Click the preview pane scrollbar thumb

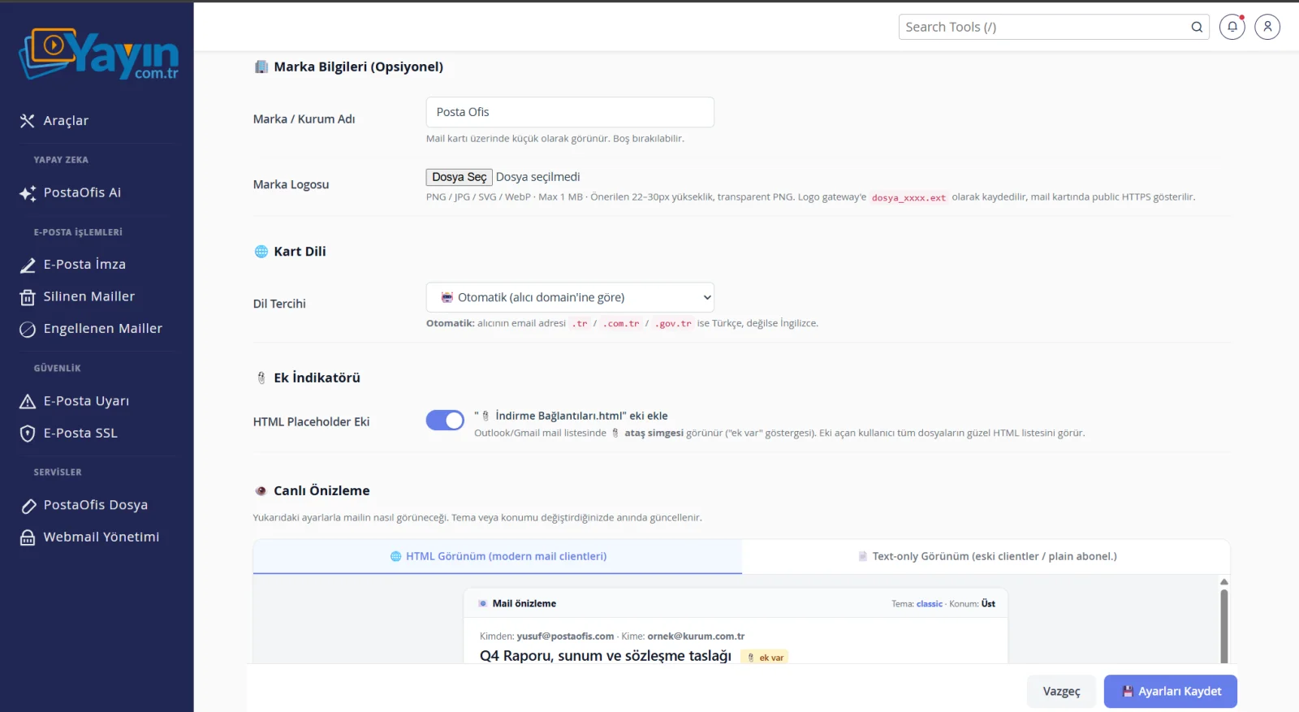coord(1224,626)
